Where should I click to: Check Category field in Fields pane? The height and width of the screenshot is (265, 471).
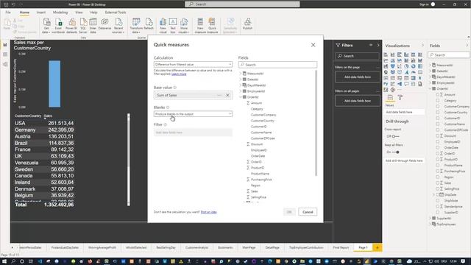pos(438,101)
